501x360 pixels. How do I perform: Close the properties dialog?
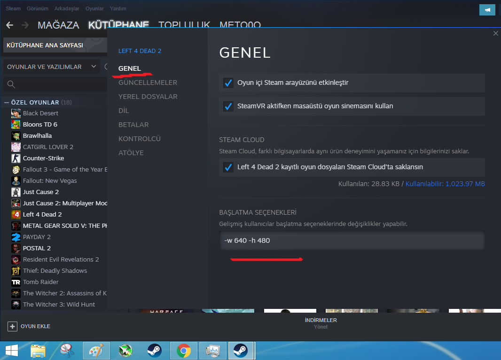495,33
